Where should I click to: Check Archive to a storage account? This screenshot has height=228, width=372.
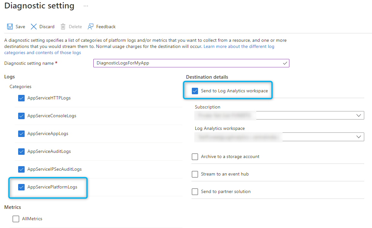(x=195, y=157)
